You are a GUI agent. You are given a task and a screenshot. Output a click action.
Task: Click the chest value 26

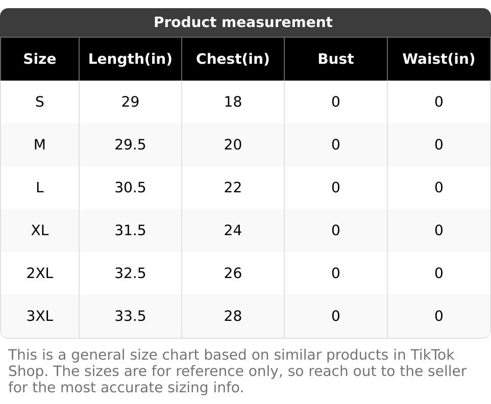click(x=233, y=273)
